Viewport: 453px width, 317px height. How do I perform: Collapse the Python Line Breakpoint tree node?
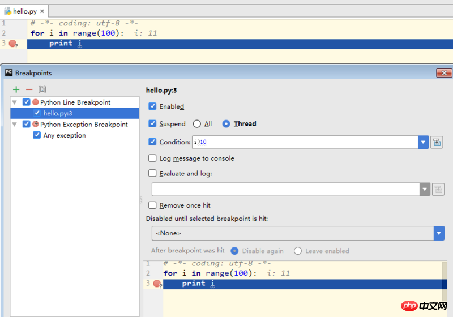(14, 102)
